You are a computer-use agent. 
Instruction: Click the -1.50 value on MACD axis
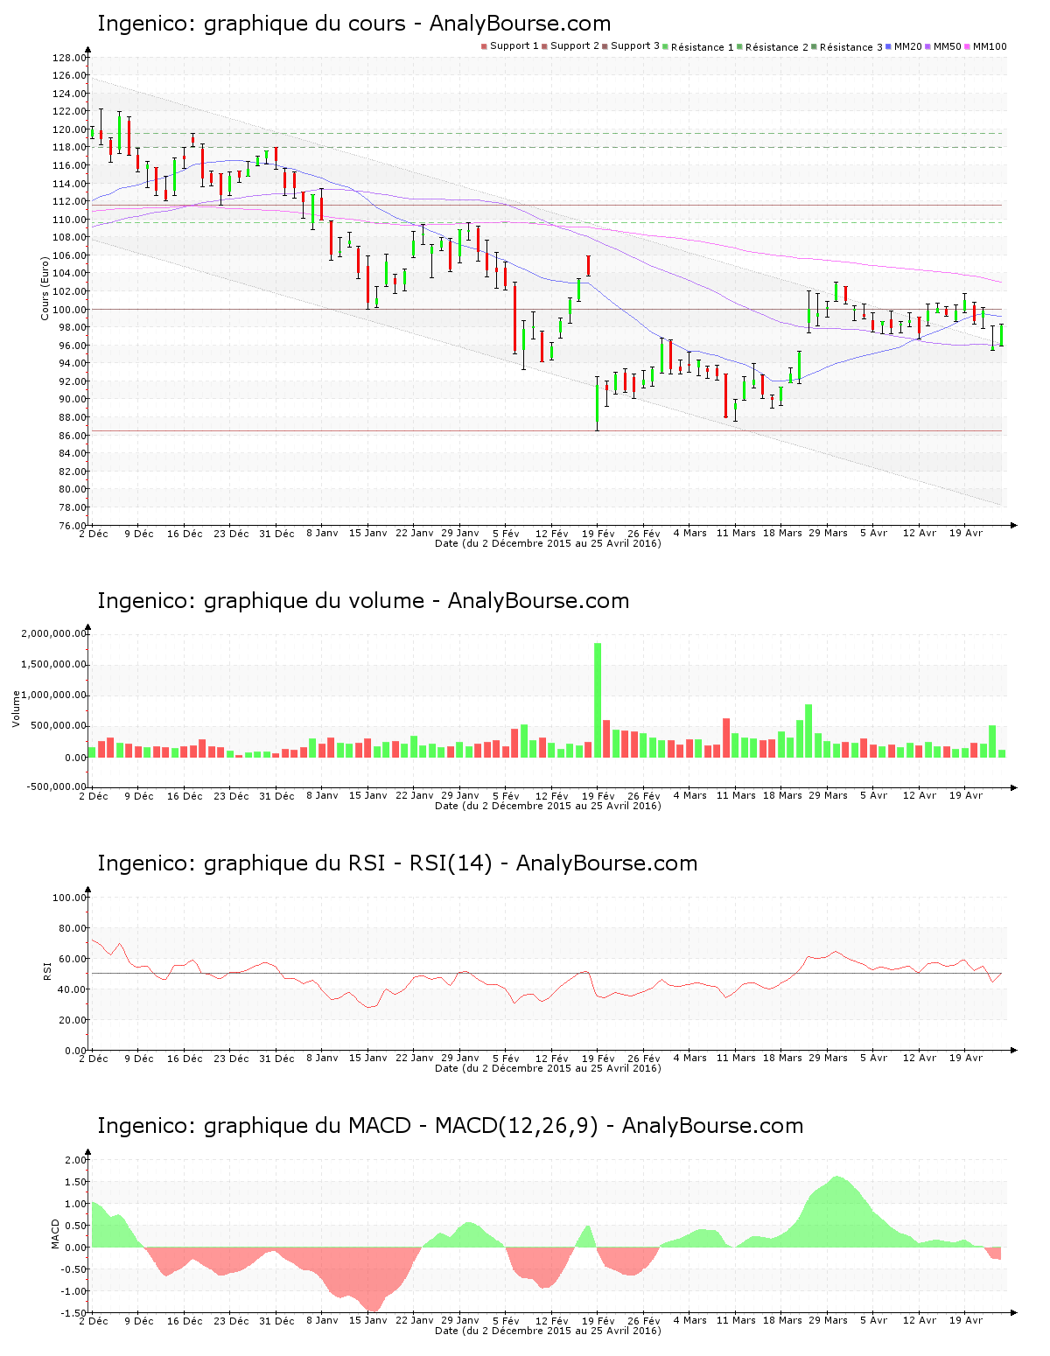click(x=73, y=1313)
